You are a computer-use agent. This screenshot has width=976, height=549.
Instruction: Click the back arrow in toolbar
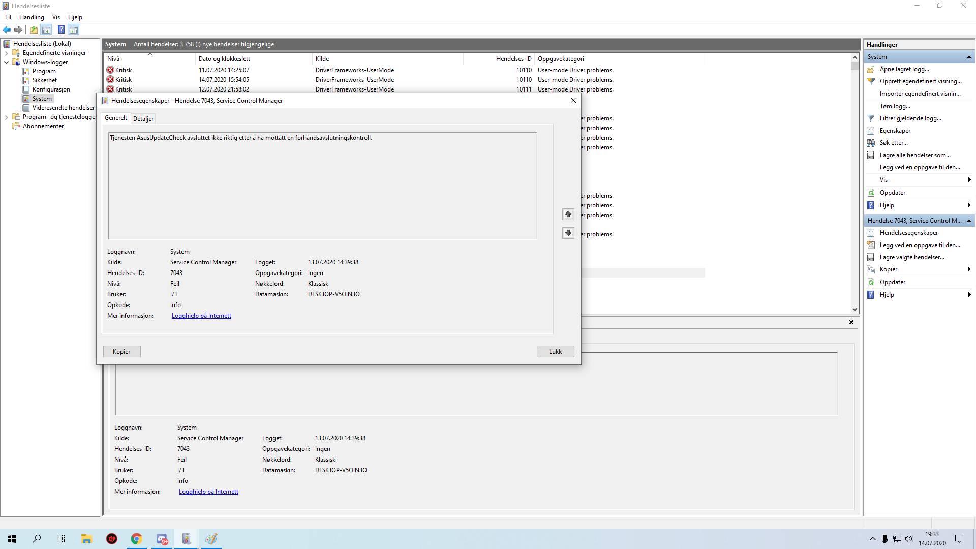[x=7, y=30]
